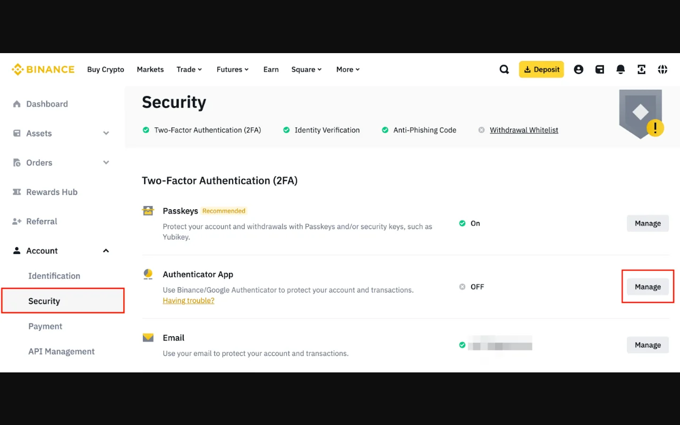The width and height of the screenshot is (680, 425).
Task: Click the yellow Deposit button
Action: pos(541,70)
